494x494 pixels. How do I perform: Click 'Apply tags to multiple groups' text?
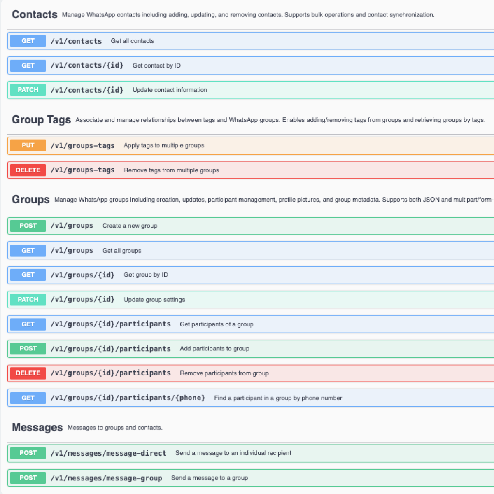pyautogui.click(x=164, y=145)
